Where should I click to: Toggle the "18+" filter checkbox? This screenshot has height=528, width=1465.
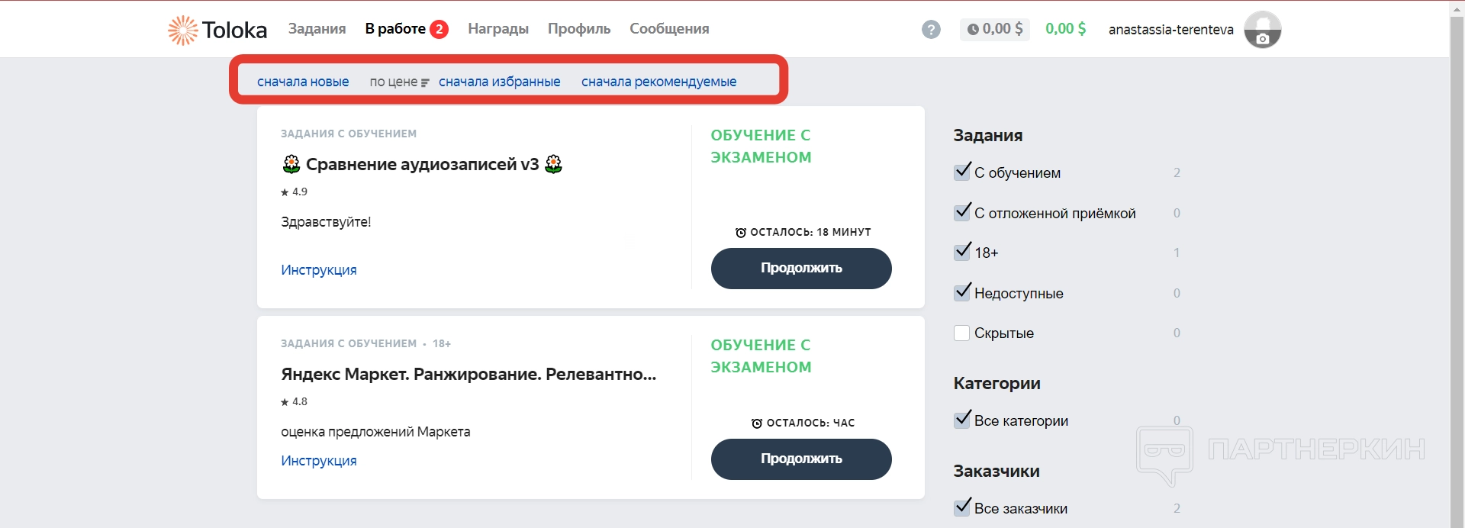click(962, 253)
